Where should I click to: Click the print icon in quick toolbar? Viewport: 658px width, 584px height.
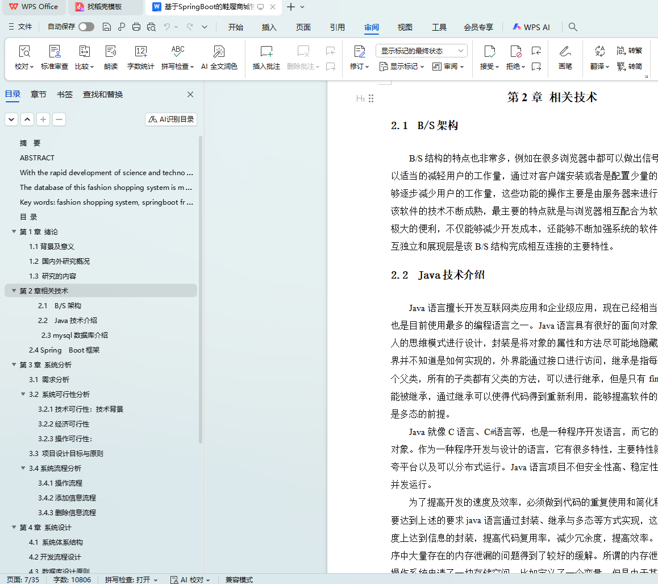[136, 27]
